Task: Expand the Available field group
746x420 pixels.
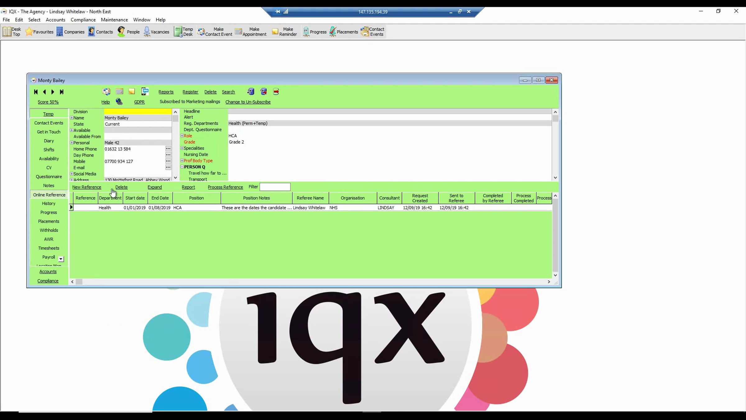Action: pos(71,130)
